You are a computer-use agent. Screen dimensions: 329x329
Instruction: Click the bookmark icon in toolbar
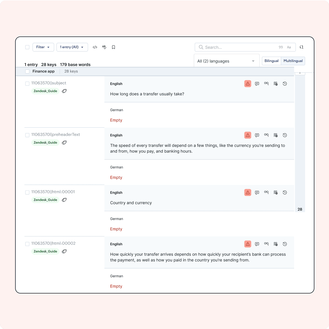(114, 47)
